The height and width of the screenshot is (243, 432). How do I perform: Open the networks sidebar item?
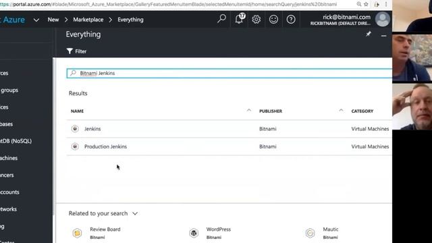point(8,209)
